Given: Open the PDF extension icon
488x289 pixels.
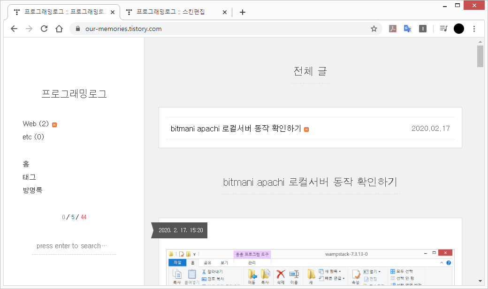Looking at the screenshot, I should (392, 29).
